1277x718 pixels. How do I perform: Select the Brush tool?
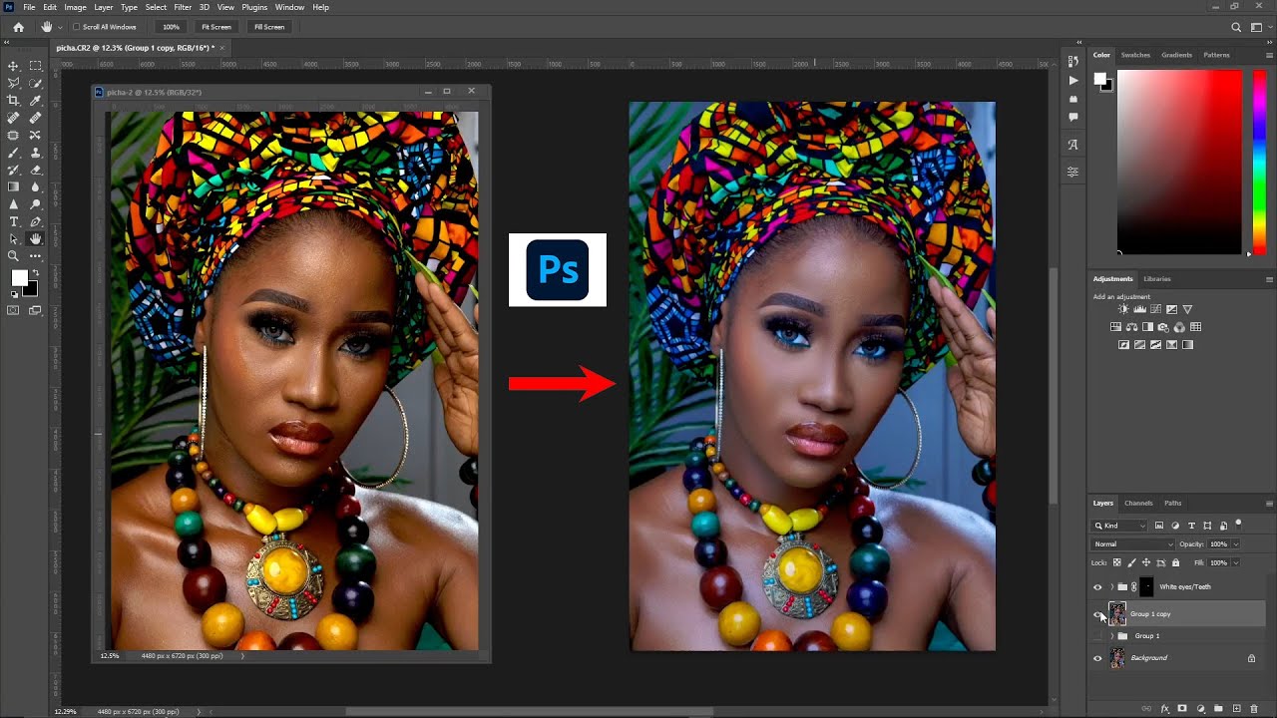(x=14, y=153)
